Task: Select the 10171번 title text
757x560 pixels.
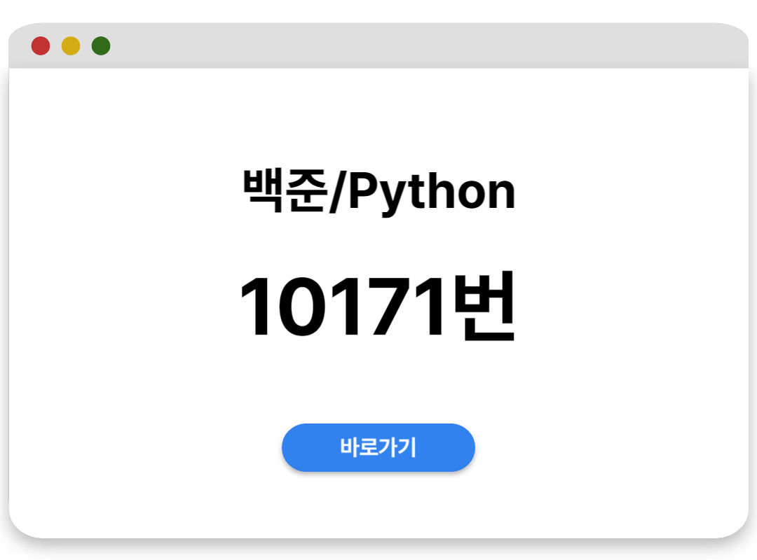Action: point(378,306)
